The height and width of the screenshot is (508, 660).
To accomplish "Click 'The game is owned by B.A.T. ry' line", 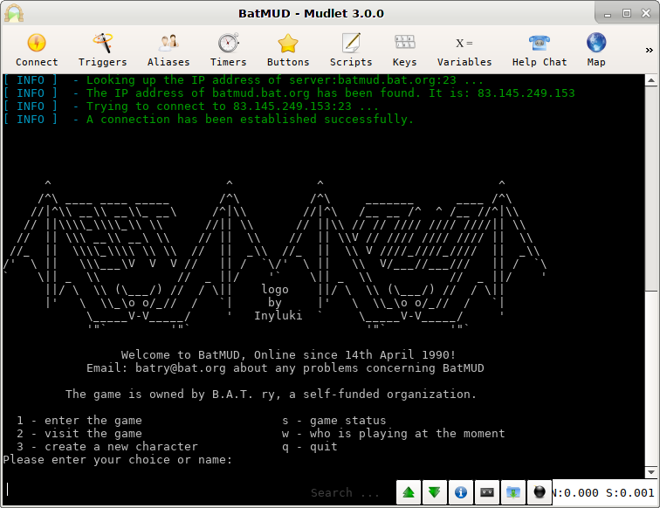I will tap(271, 394).
